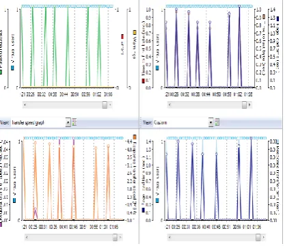Click 00:51 time label in bottom-left graph
Viewport: 285px width, 246px height.
[x=83, y=227]
